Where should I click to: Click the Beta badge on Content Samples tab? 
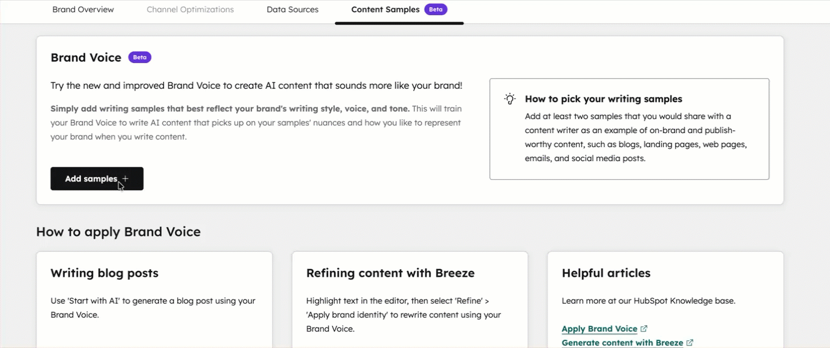point(435,9)
